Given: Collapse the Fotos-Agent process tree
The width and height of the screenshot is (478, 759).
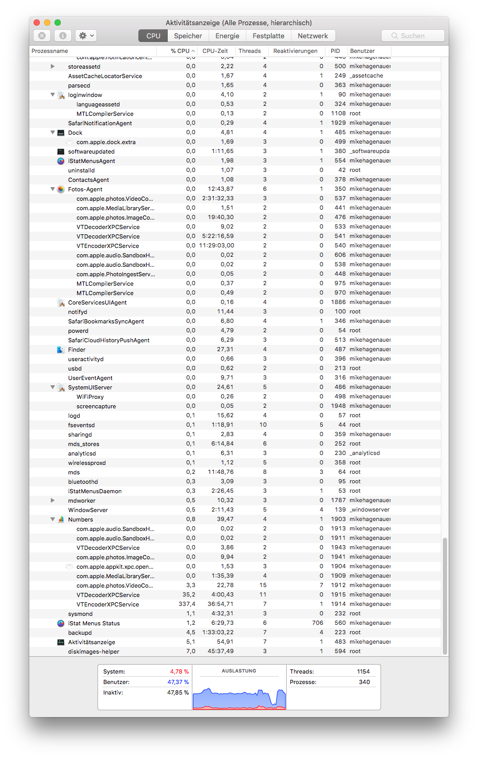Looking at the screenshot, I should (52, 189).
